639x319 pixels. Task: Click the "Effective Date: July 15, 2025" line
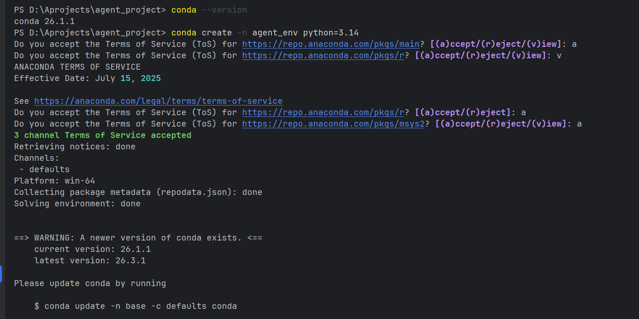coord(87,78)
